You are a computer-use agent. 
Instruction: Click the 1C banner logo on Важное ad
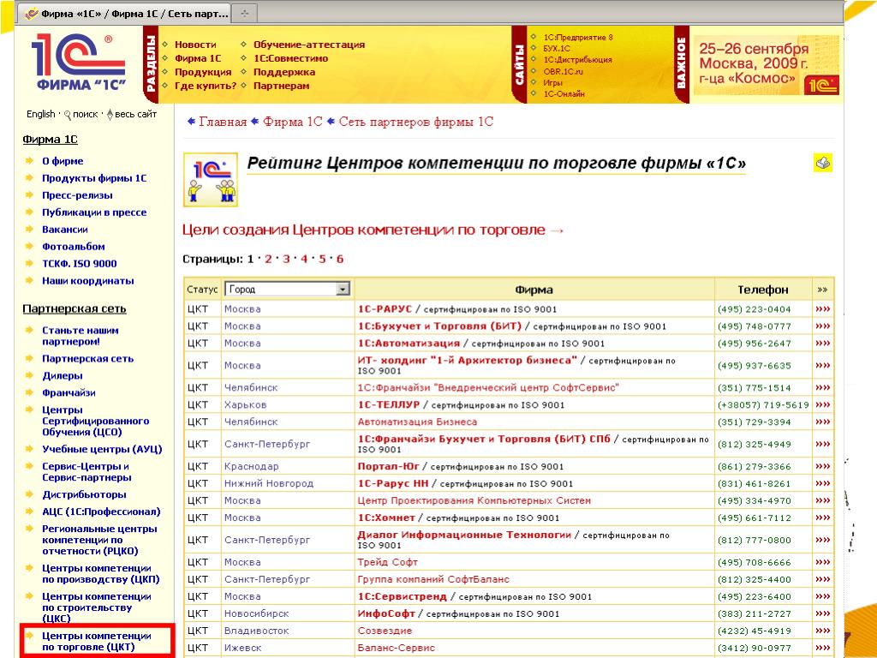pyautogui.click(x=821, y=86)
